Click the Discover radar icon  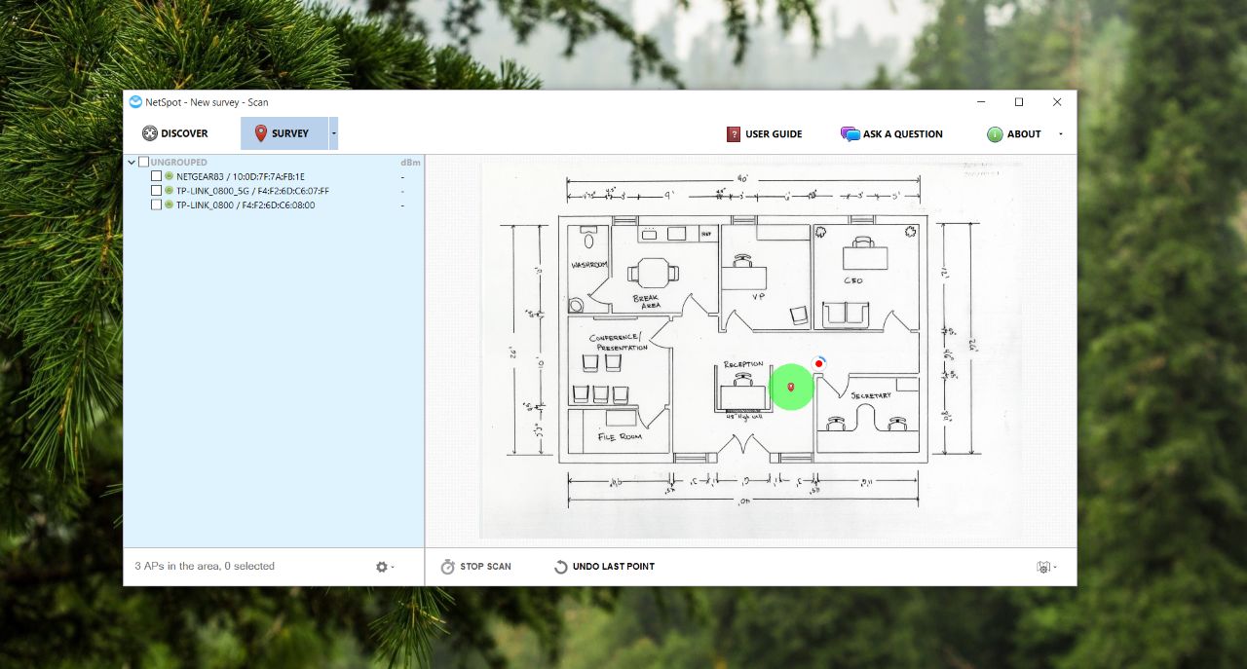tap(149, 133)
